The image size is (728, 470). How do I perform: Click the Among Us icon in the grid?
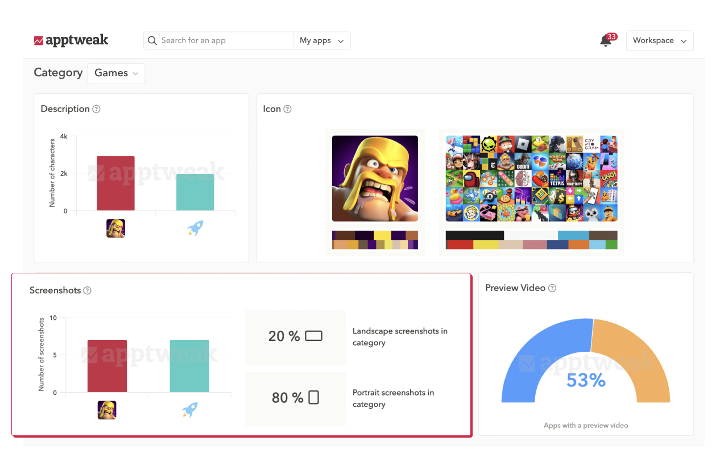tap(471, 178)
